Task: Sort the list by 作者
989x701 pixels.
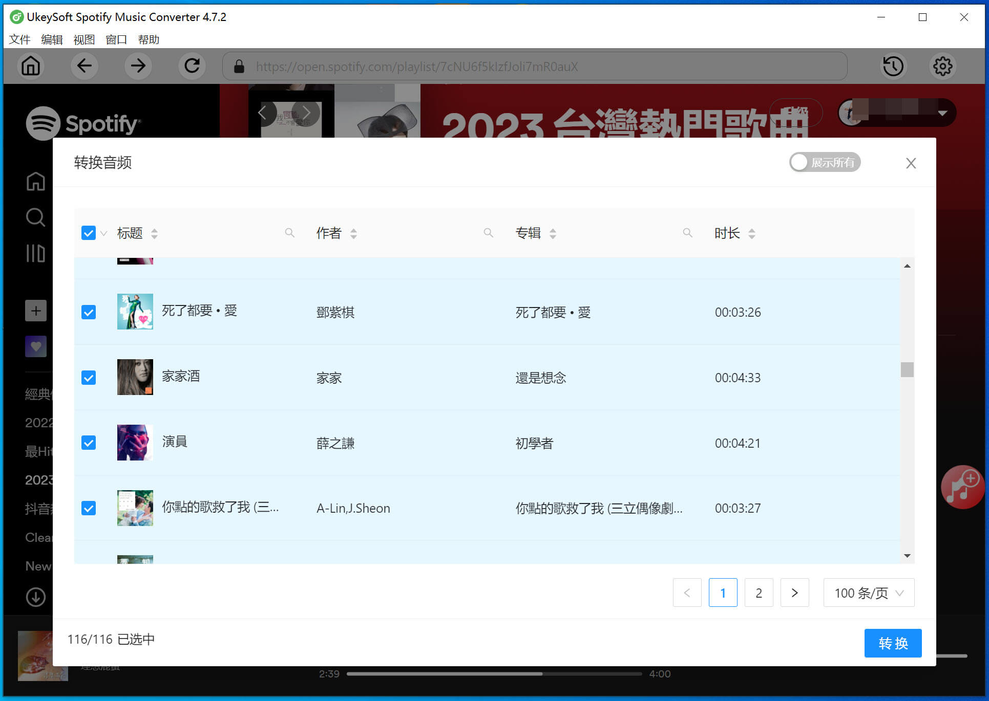Action: tap(353, 234)
